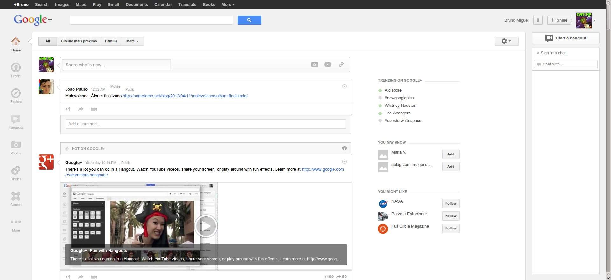The image size is (611, 280).
Task: Click the #newgoogleplus trending topic
Action: 399,98
